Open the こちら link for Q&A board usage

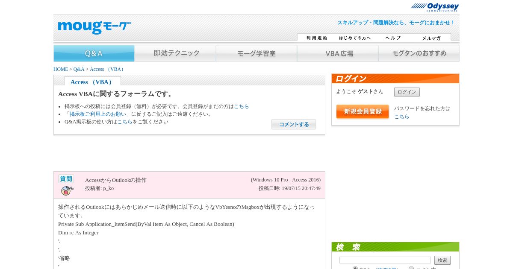click(125, 122)
